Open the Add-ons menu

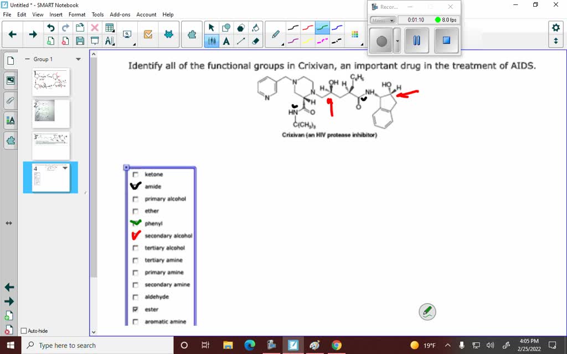(118, 14)
